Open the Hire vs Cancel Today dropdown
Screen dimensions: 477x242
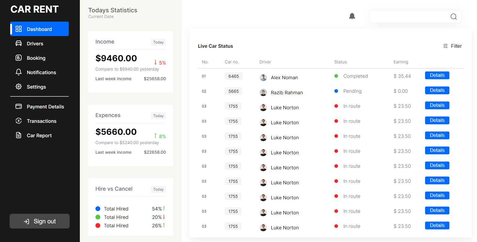158,189
